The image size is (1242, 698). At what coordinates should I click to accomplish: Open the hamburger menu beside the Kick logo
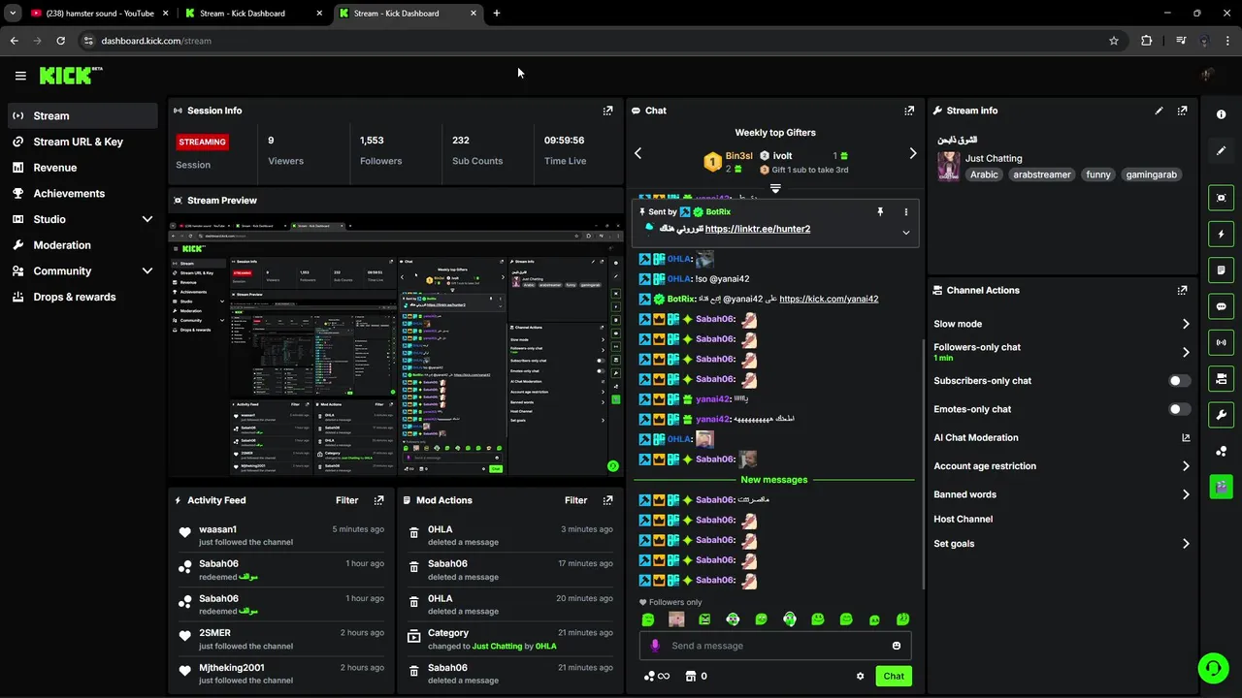coord(20,76)
